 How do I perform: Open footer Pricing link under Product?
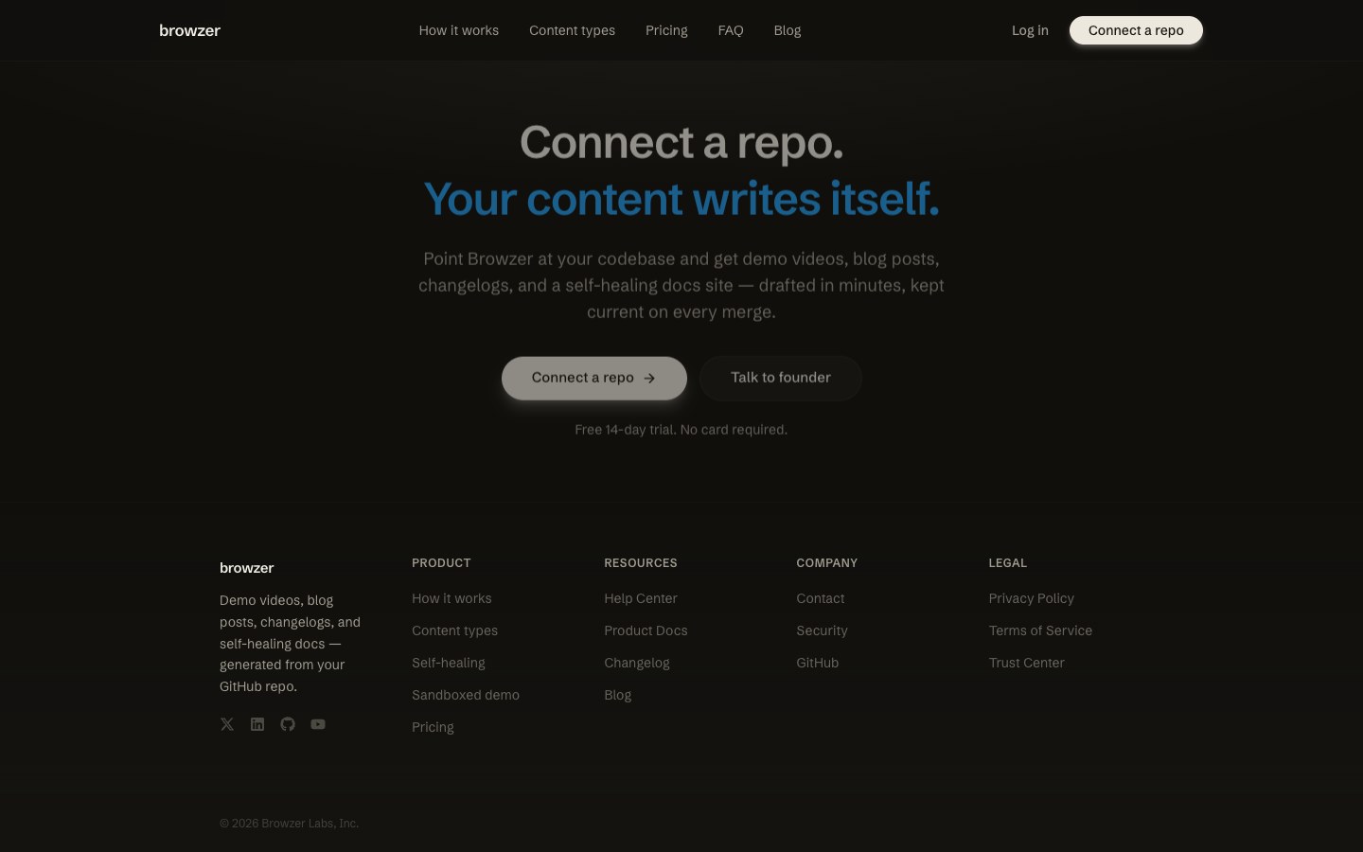coord(433,727)
